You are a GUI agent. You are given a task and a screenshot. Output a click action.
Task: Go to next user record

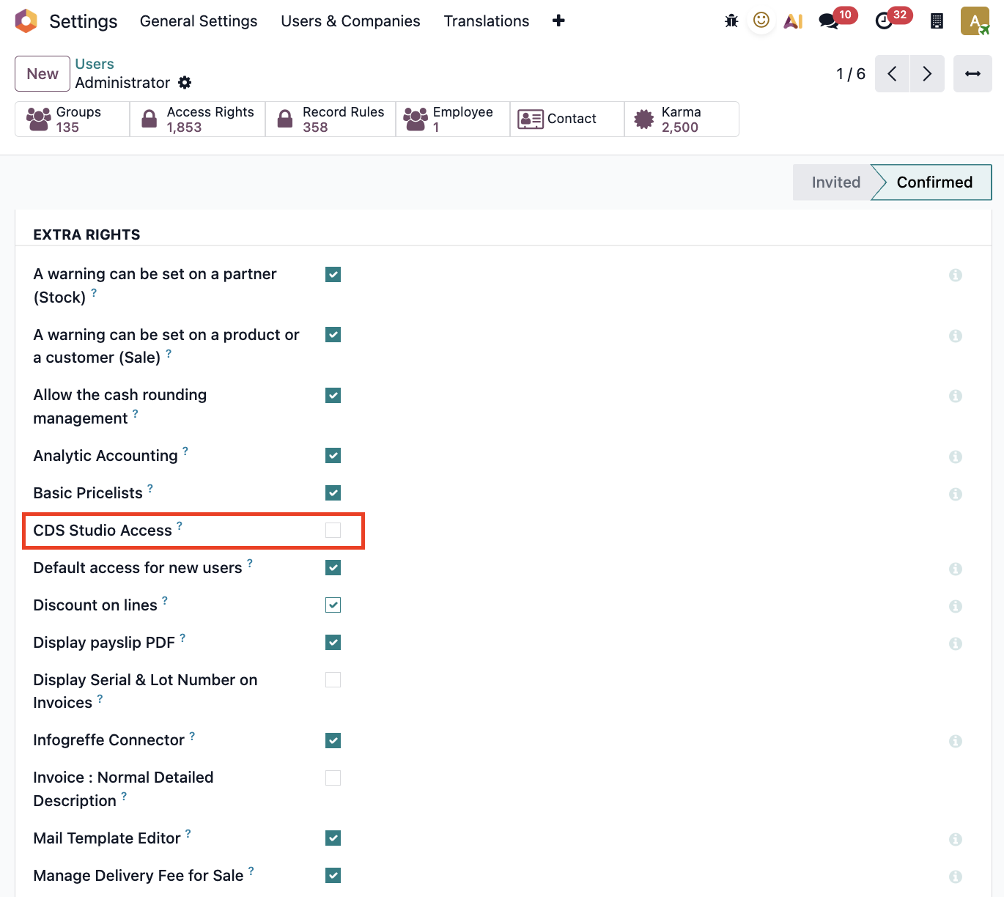coord(927,74)
